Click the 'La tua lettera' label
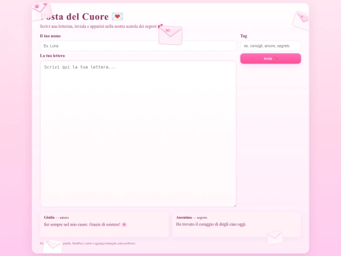Viewport: 341px width, 256px height. (52, 56)
